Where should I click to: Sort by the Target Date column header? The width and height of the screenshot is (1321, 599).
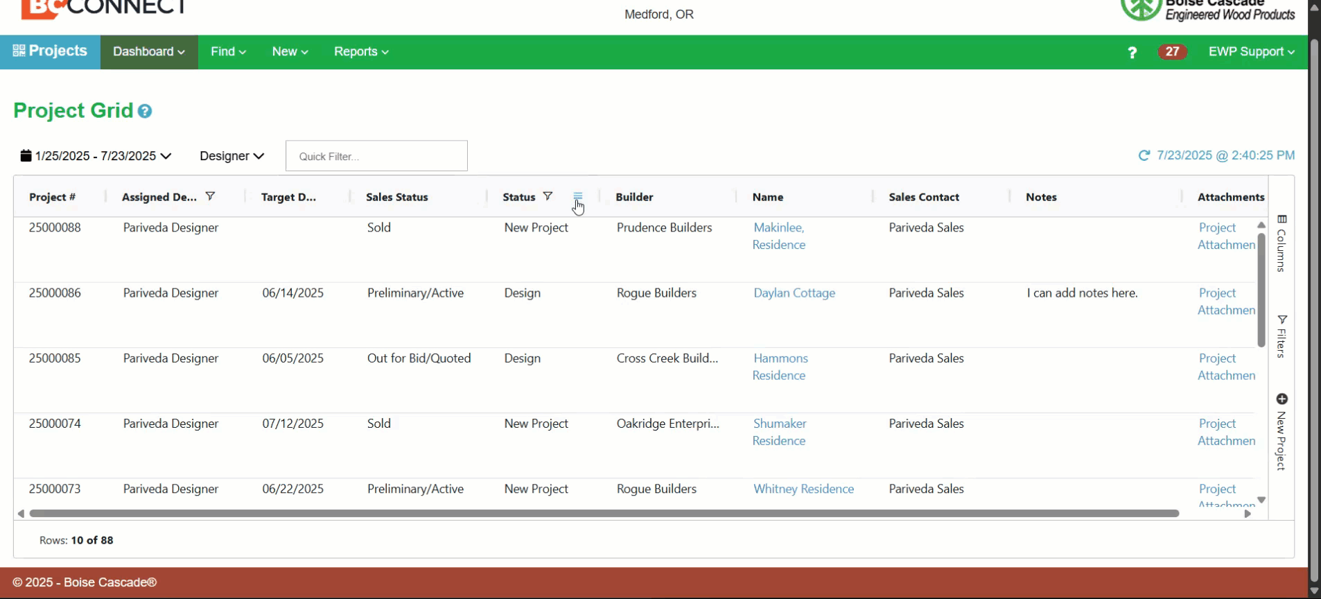[288, 197]
